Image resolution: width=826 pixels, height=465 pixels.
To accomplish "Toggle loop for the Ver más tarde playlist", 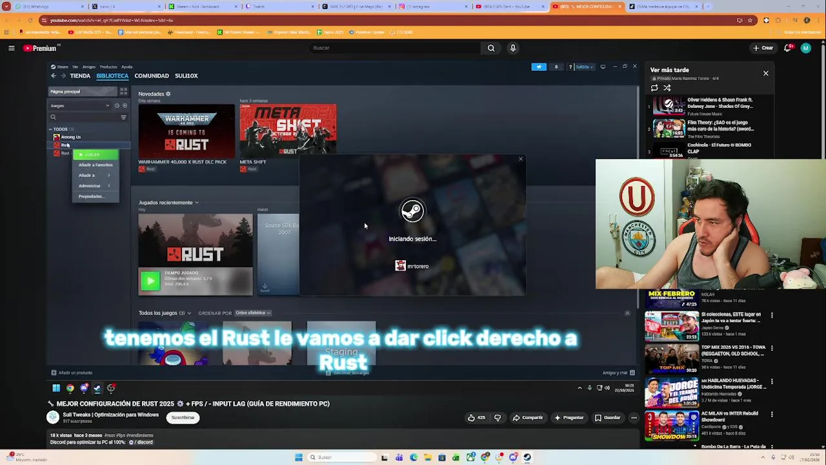I will (654, 88).
